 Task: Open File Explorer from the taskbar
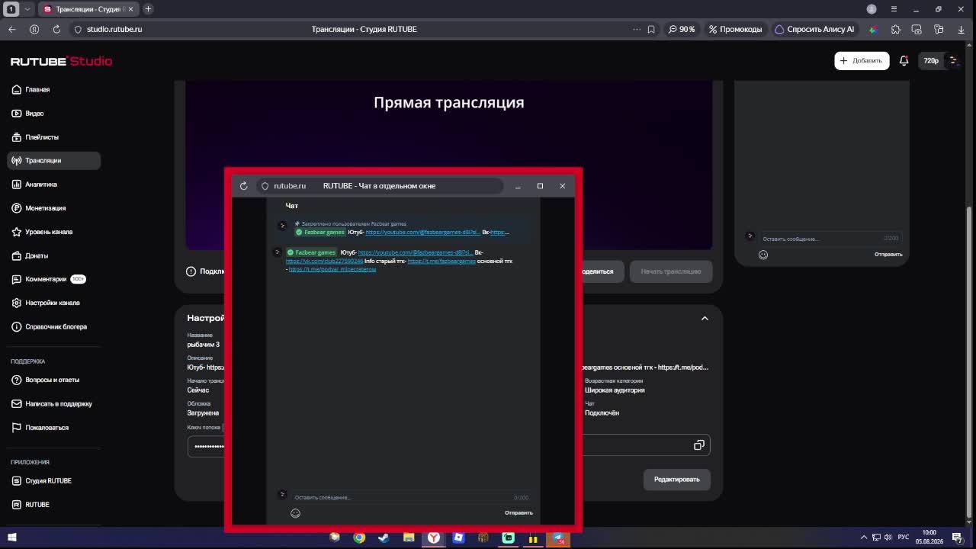(409, 538)
